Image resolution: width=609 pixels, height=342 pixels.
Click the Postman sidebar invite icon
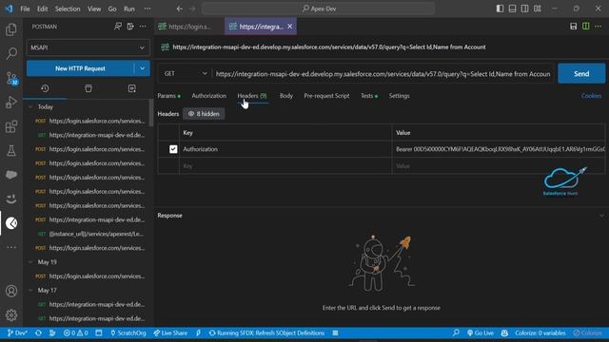(118, 27)
